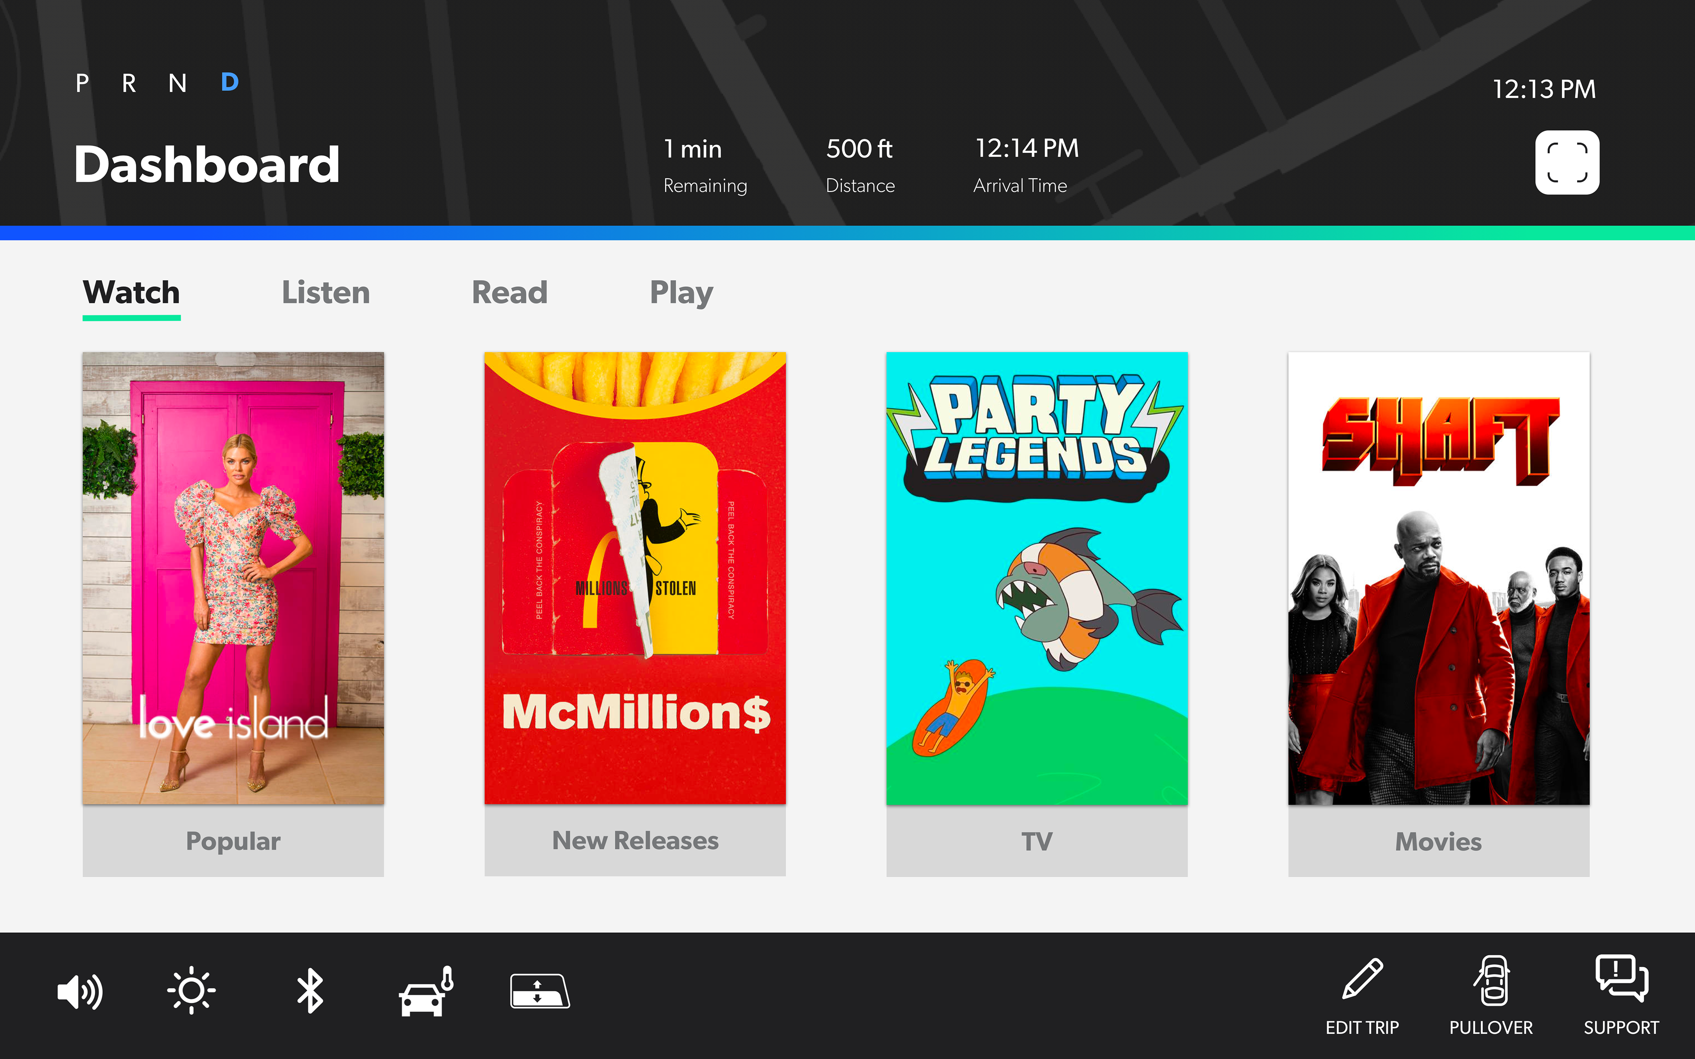Viewport: 1695px width, 1059px height.
Task: Click the 12:13 PM clock
Action: (x=1544, y=89)
